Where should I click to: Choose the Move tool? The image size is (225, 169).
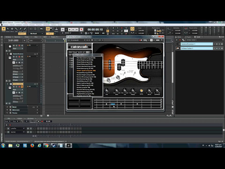(x=12, y=29)
